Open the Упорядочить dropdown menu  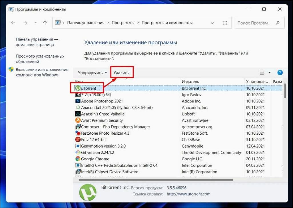click(x=92, y=73)
